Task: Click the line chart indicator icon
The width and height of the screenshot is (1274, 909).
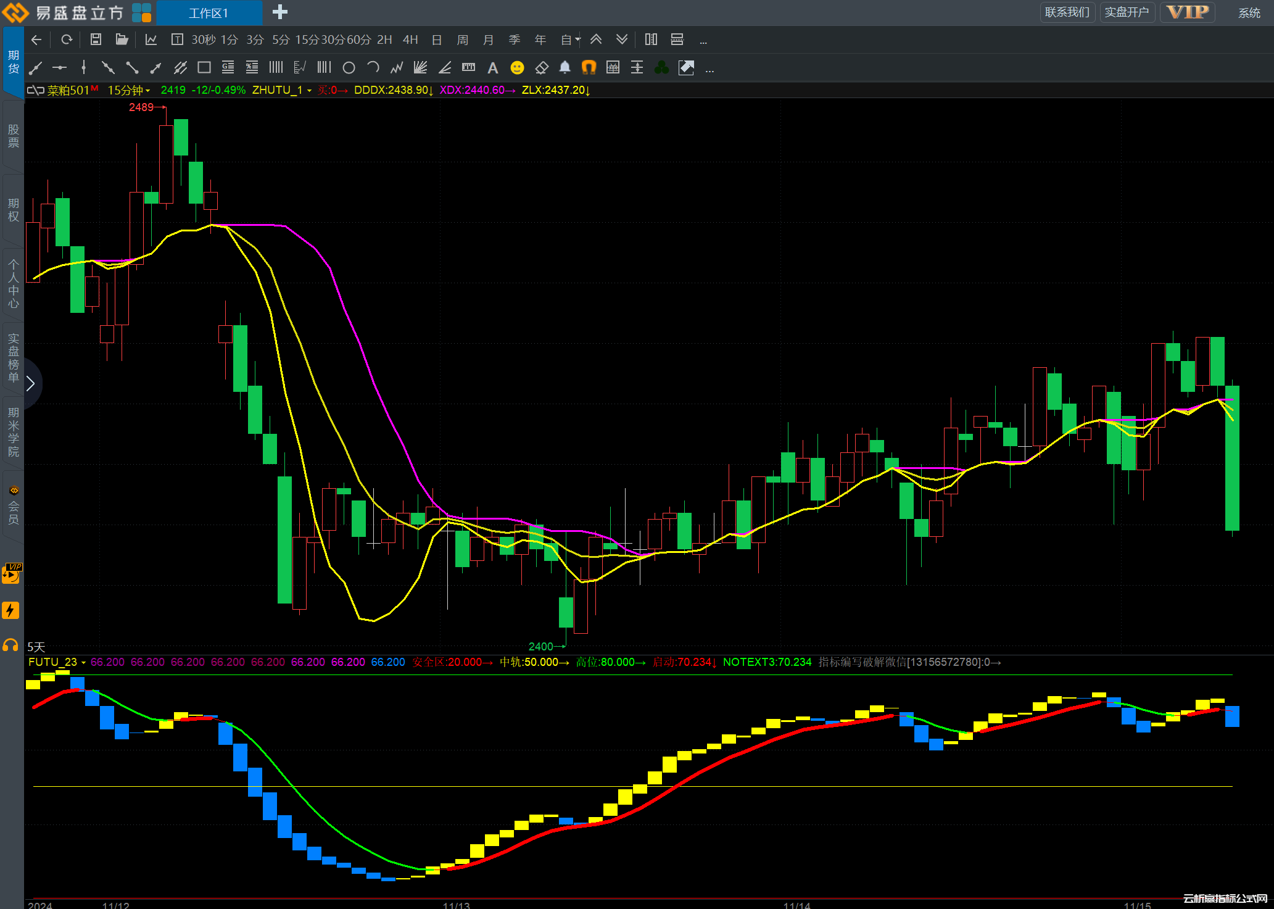Action: point(151,40)
